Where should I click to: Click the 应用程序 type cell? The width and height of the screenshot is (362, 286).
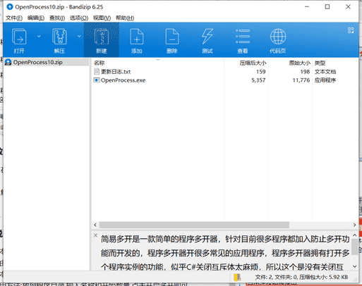pos(325,80)
